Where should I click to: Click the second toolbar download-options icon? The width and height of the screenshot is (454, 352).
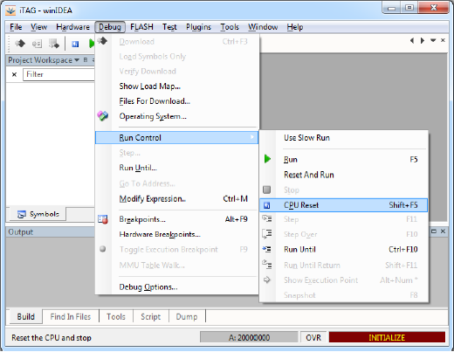(37, 44)
